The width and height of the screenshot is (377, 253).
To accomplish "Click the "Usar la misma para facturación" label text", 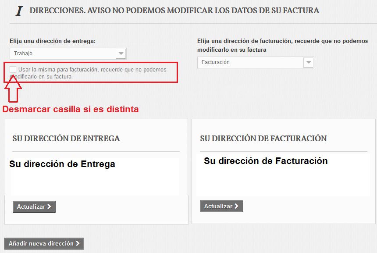I will point(92,70).
